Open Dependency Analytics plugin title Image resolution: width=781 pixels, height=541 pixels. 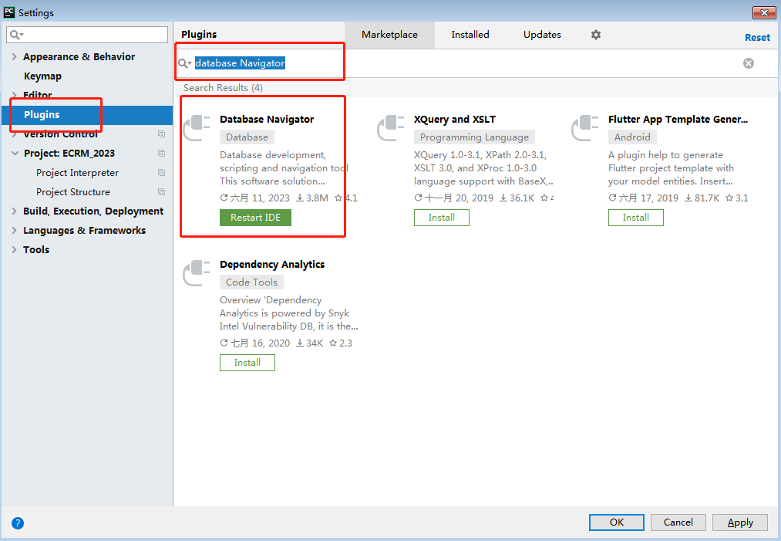coord(272,264)
